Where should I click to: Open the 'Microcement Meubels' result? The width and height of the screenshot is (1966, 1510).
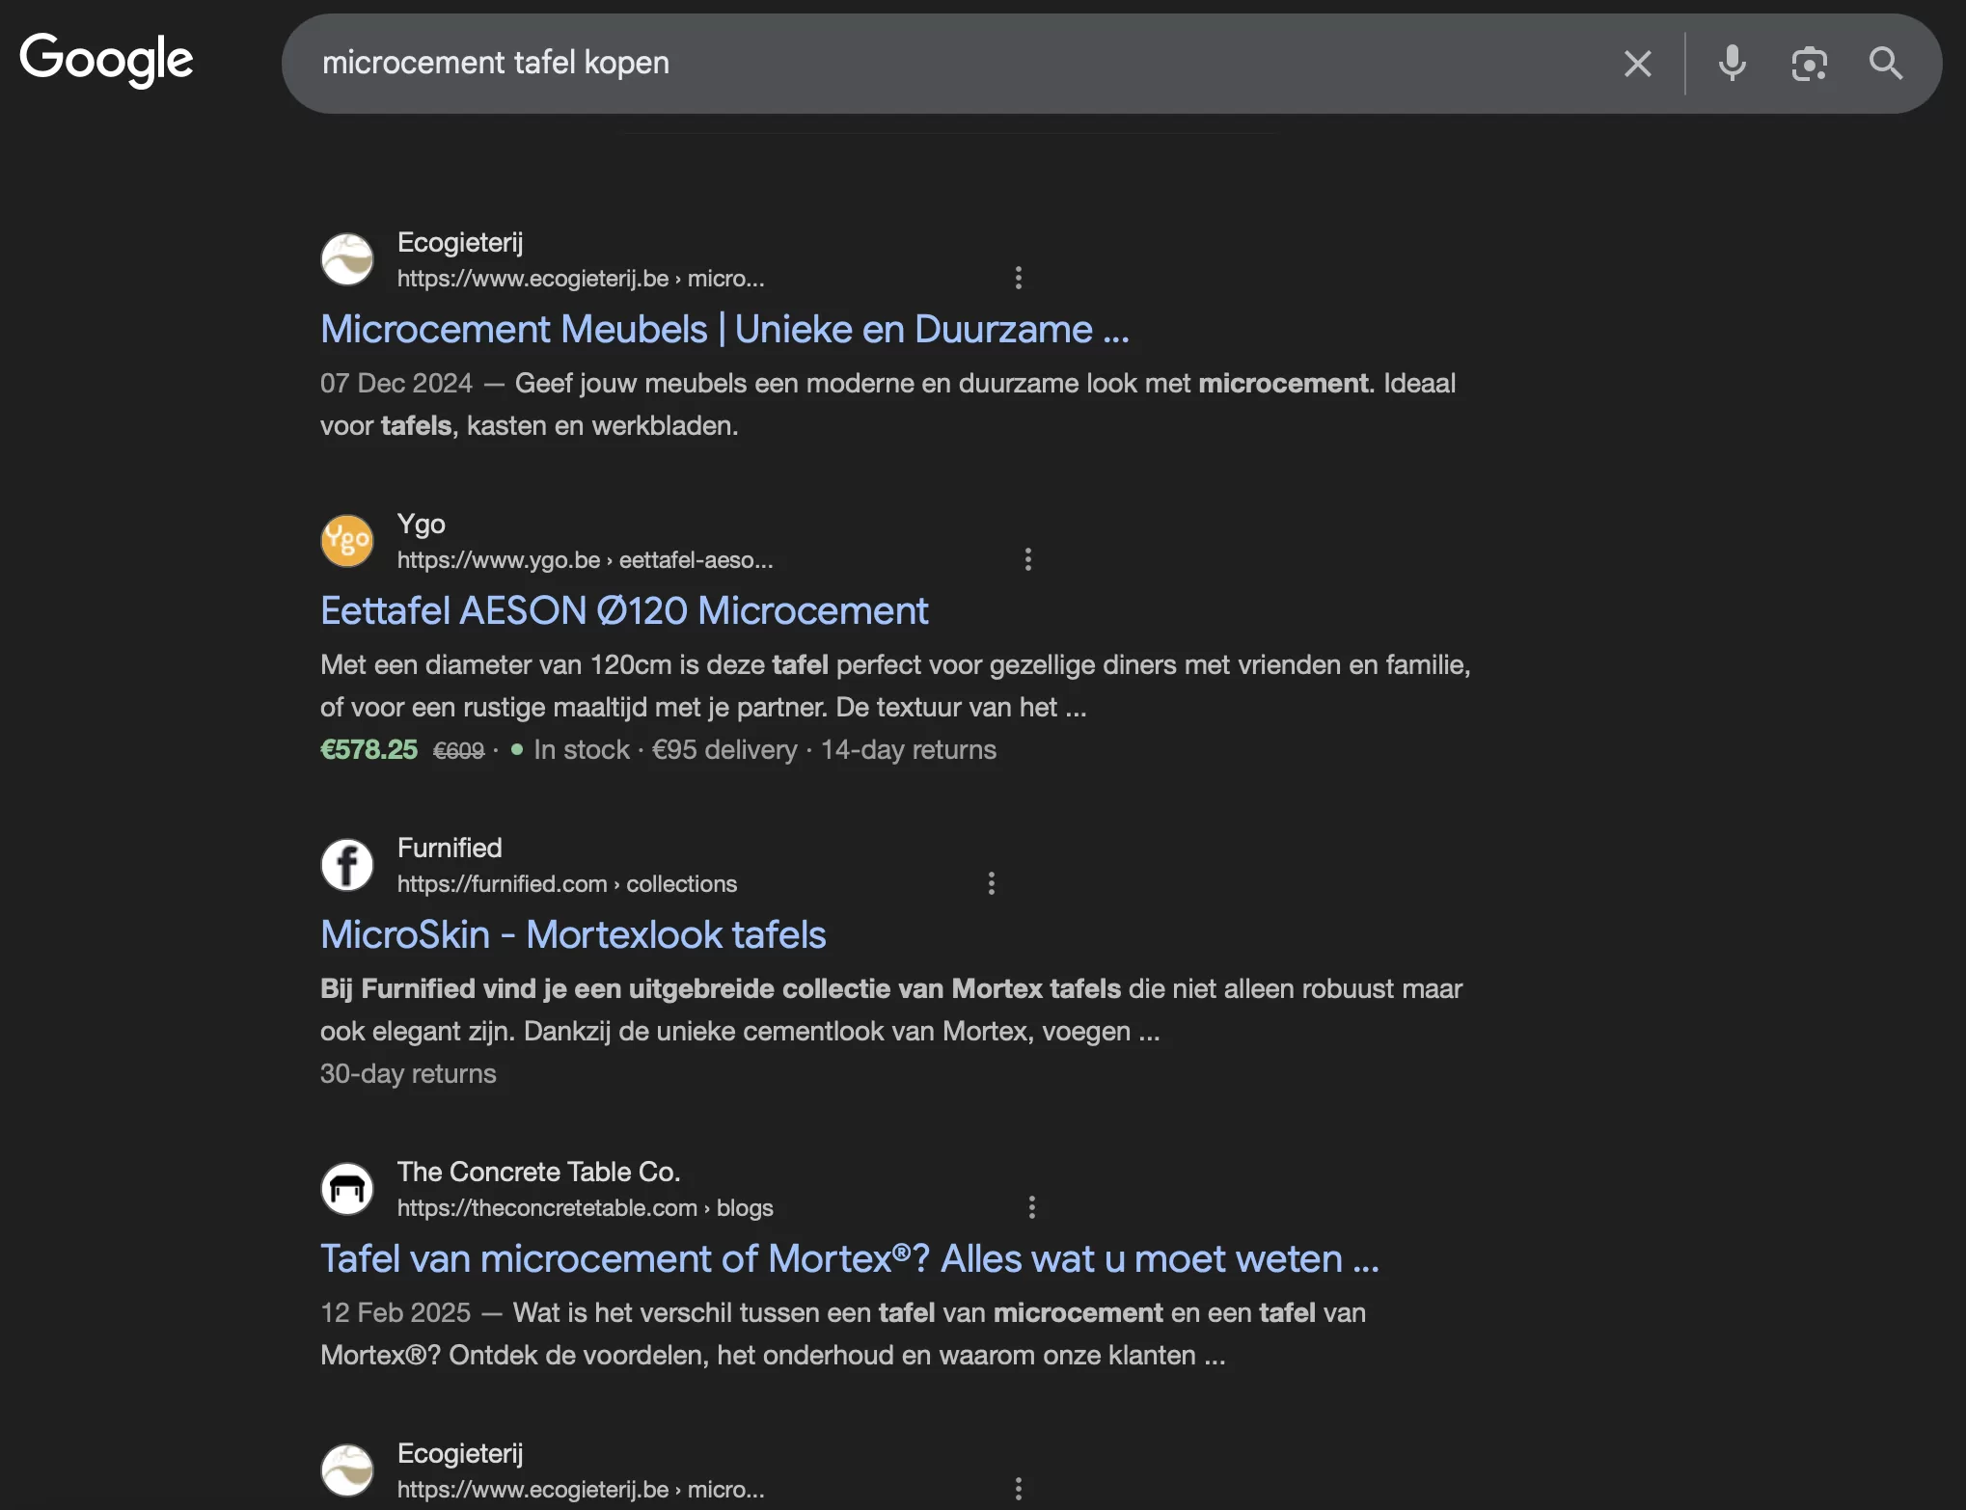[725, 329]
